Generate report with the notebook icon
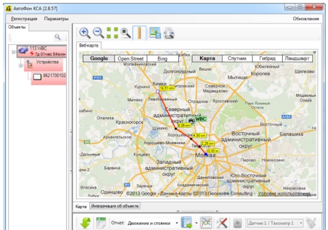 click(x=187, y=222)
